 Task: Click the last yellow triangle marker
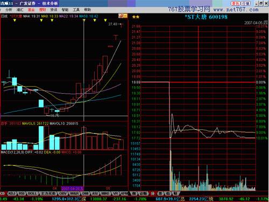pyautogui.click(x=105, y=20)
